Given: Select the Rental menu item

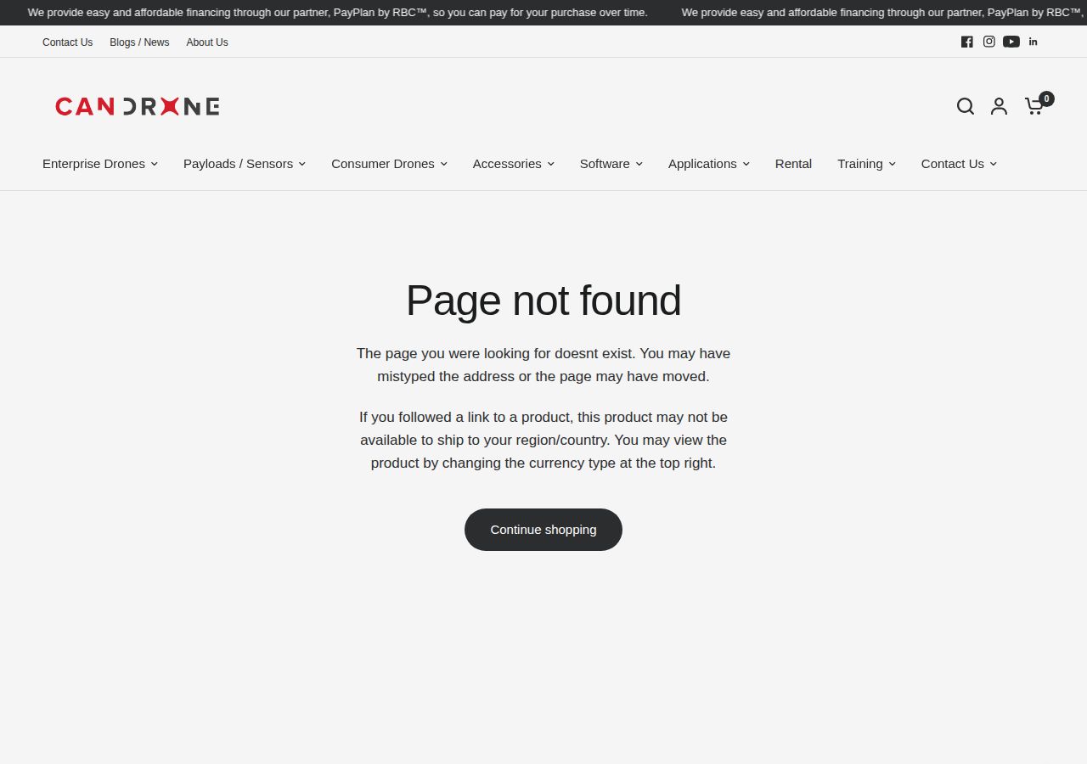Looking at the screenshot, I should point(793,164).
